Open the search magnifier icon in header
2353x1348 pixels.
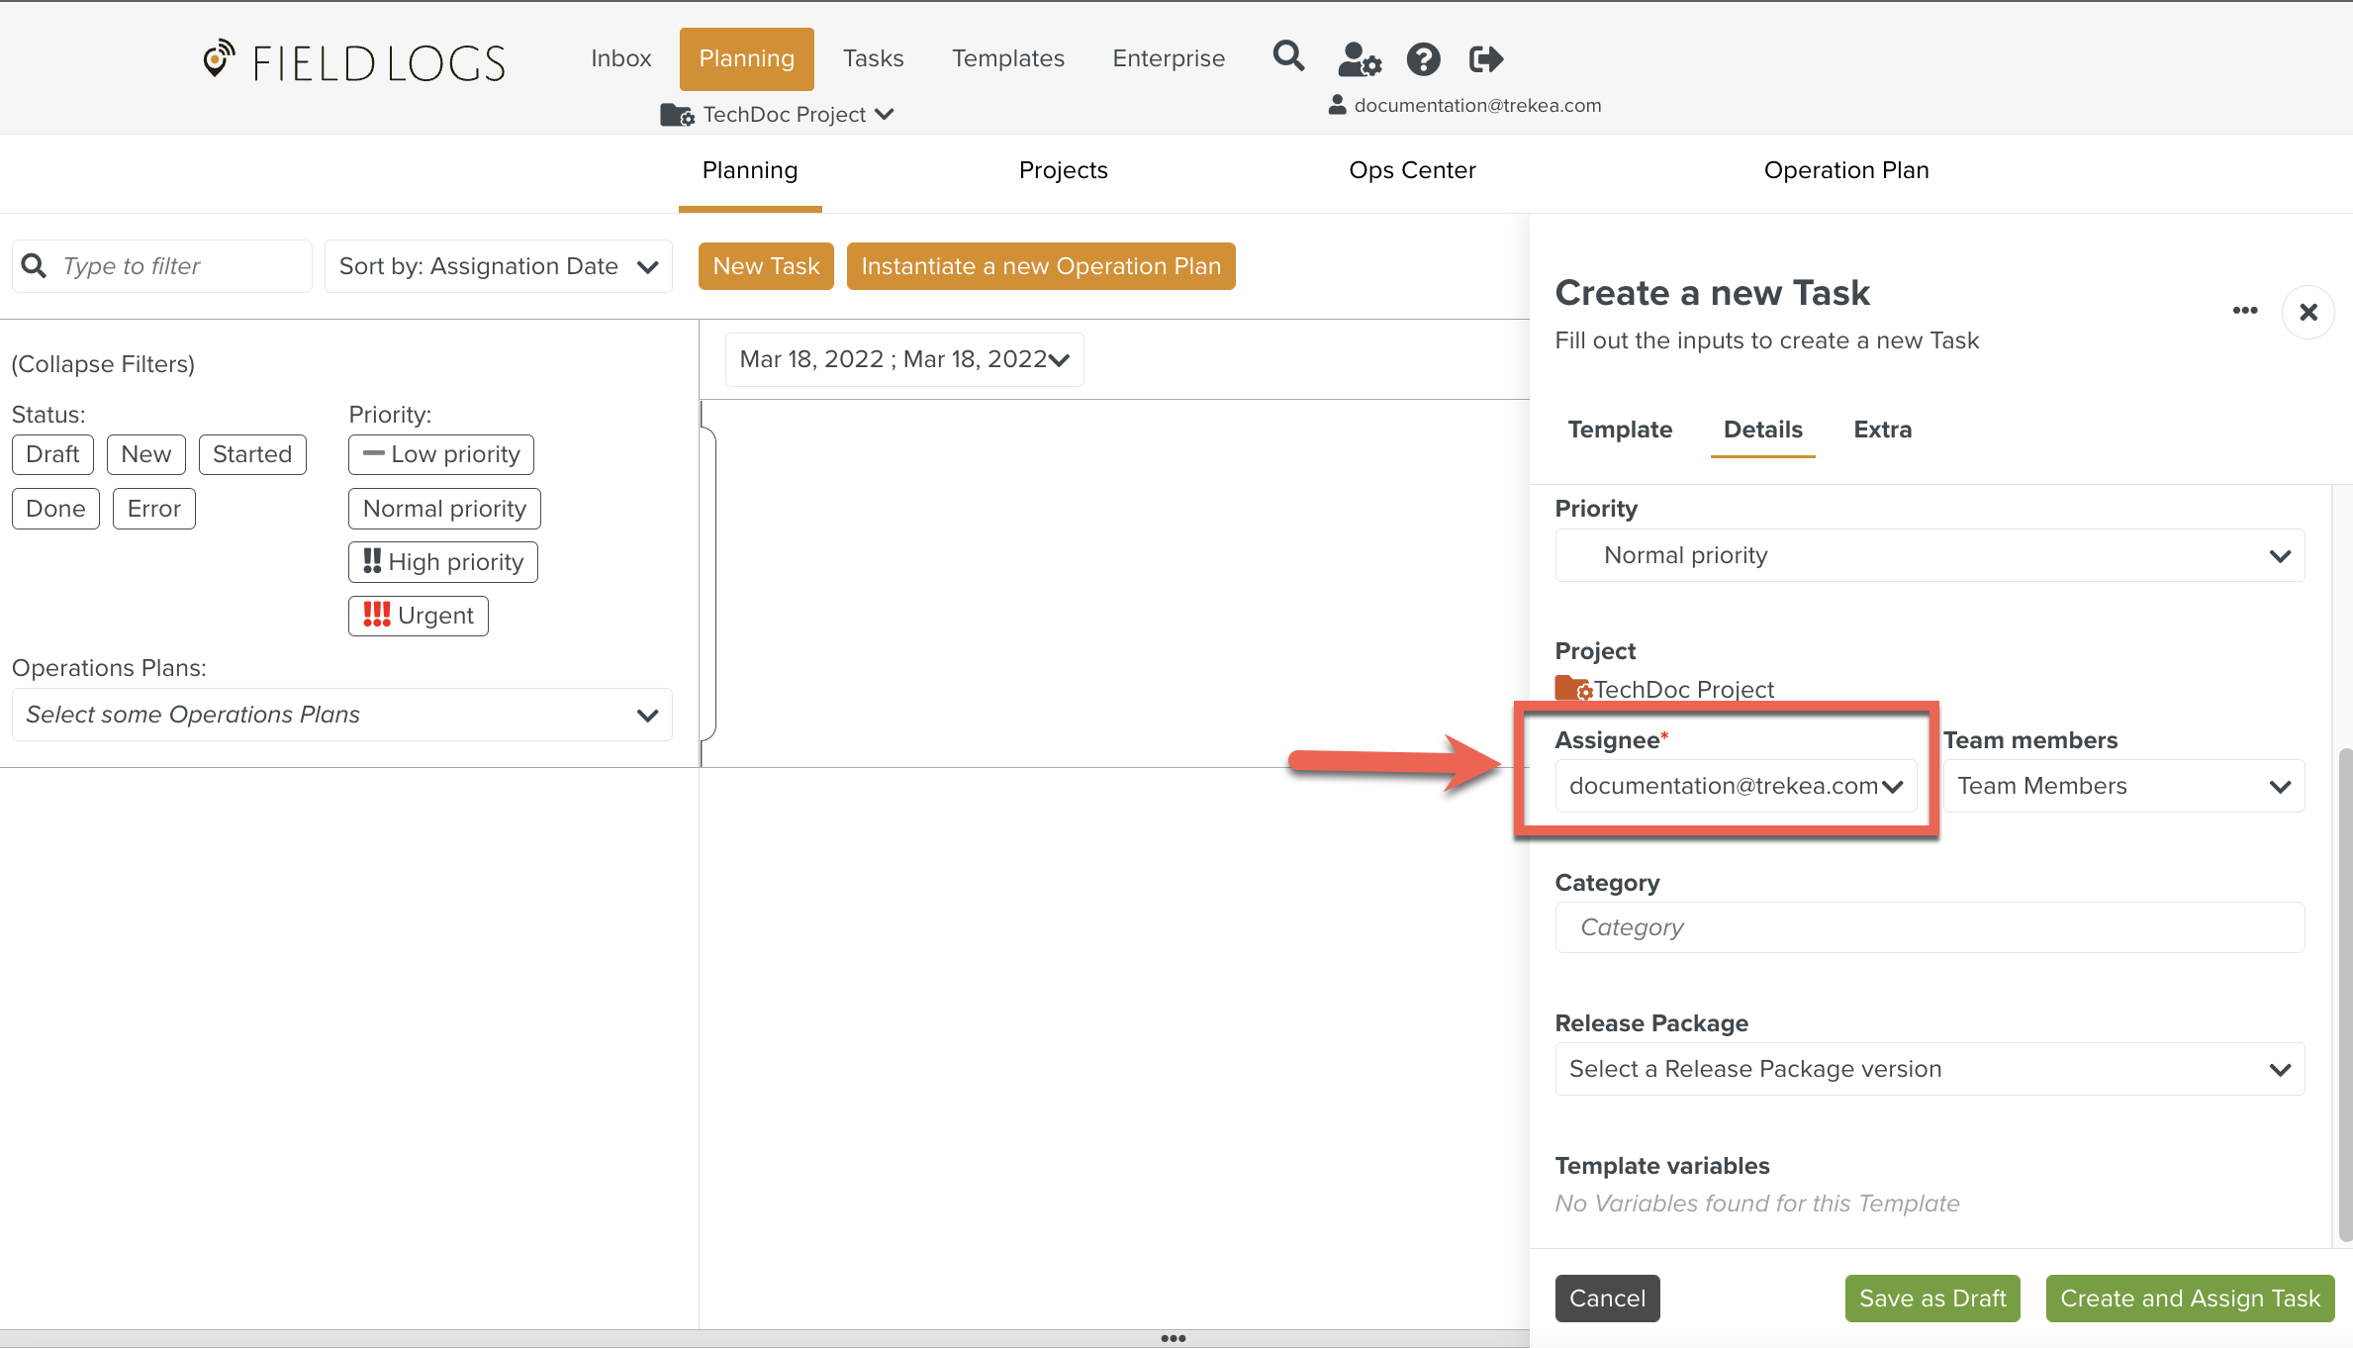point(1288,56)
